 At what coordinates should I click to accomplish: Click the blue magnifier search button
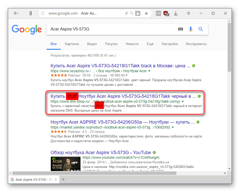coord(201,29)
